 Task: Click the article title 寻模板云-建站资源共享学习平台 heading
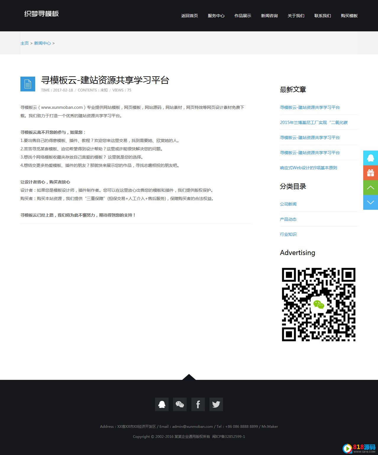coord(105,80)
